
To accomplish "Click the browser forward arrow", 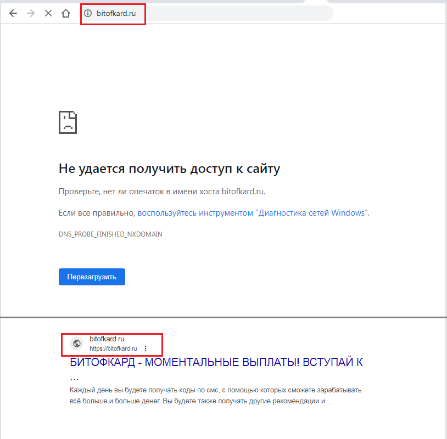I will [31, 13].
